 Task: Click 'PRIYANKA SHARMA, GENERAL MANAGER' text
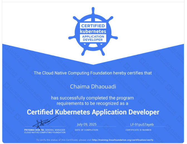pyautogui.click(x=45, y=130)
